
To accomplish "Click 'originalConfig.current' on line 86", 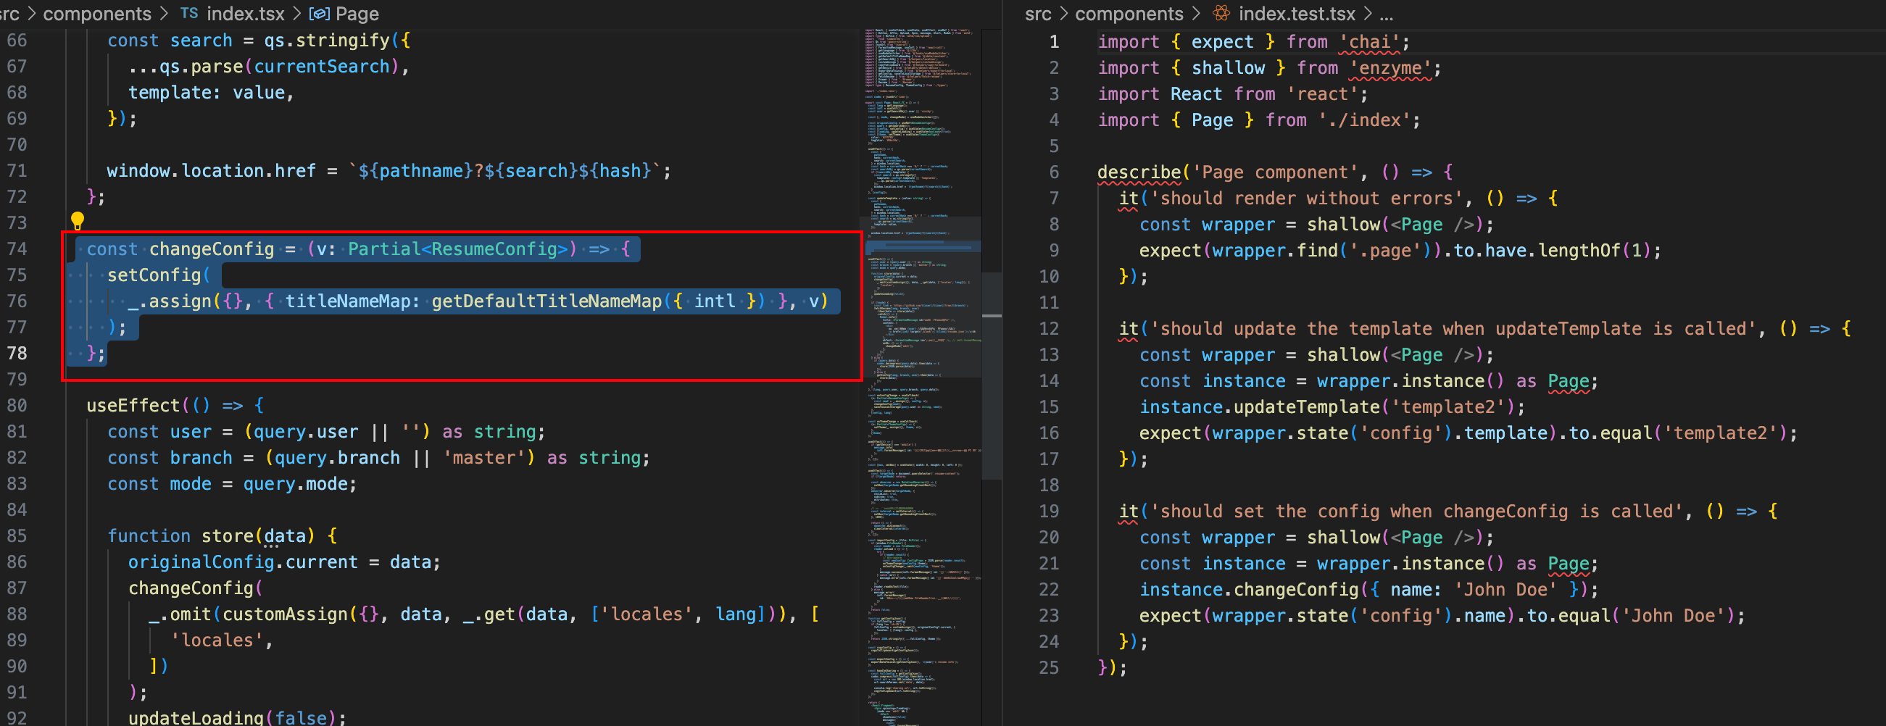I will [243, 562].
